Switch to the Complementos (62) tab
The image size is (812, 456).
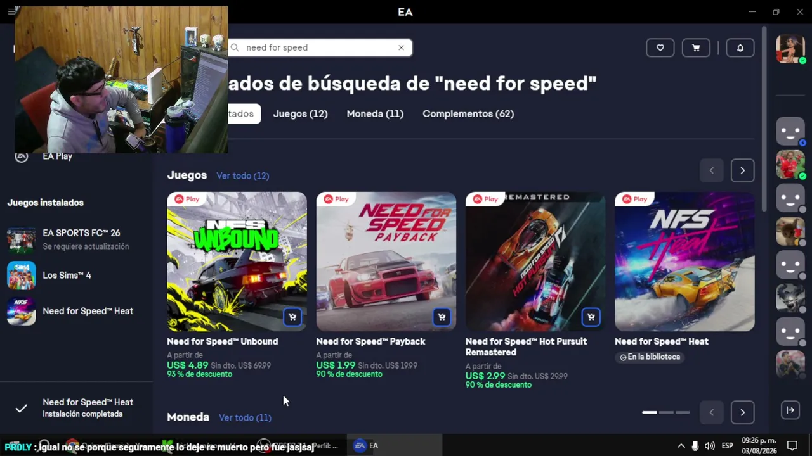(x=468, y=113)
